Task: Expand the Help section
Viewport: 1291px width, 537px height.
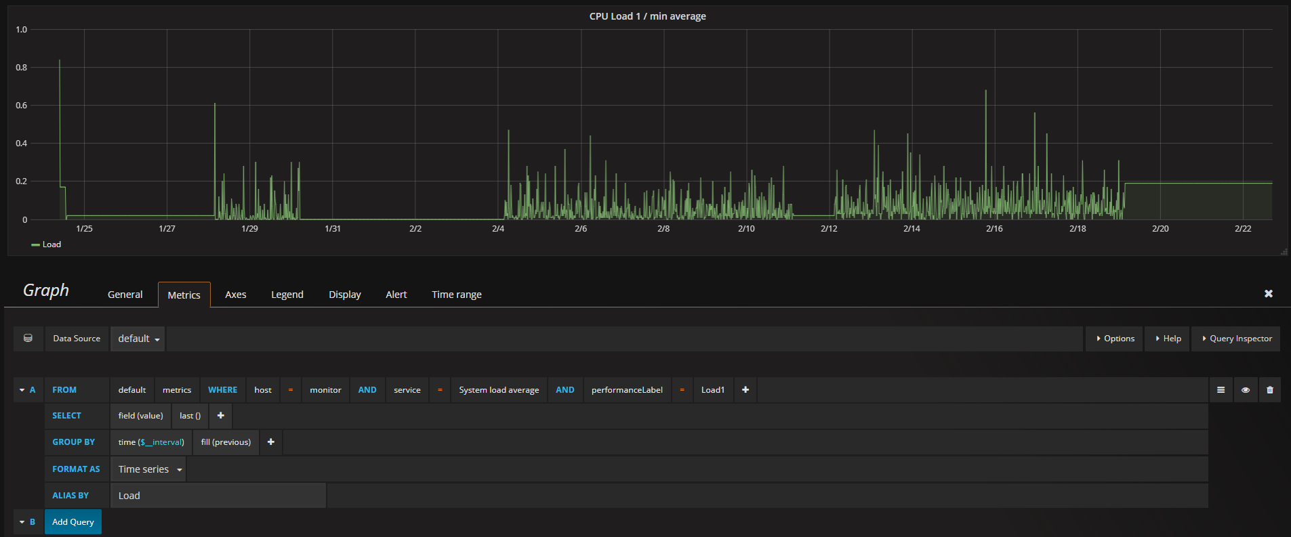Action: pos(1168,339)
